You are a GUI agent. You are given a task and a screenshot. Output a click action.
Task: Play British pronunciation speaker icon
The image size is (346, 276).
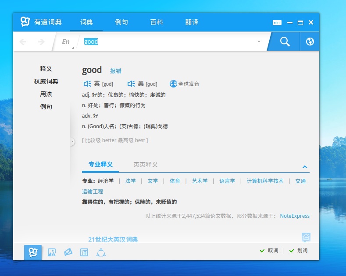(x=87, y=84)
